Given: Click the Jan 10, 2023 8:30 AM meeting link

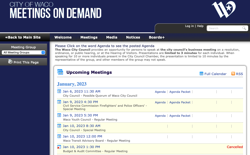Looking at the screenshot, I should 81,126.
